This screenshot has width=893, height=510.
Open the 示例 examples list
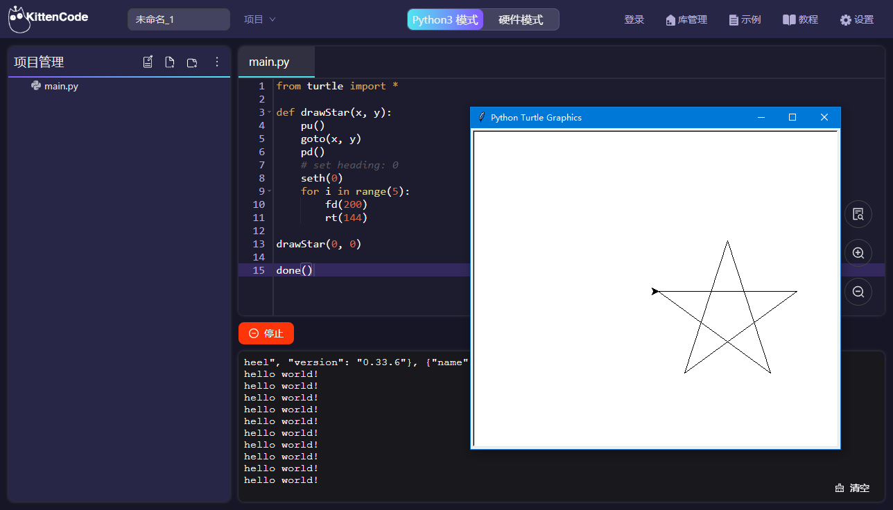[x=745, y=19]
